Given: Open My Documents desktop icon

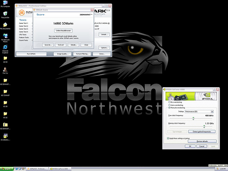Looking at the screenshot, I should pos(5,26).
